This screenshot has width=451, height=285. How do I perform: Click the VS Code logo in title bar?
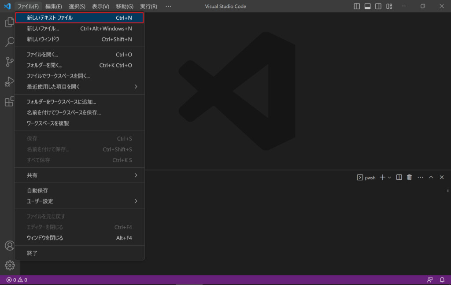(7, 6)
